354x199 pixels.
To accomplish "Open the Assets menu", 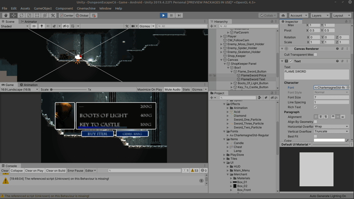I will coord(25,8).
